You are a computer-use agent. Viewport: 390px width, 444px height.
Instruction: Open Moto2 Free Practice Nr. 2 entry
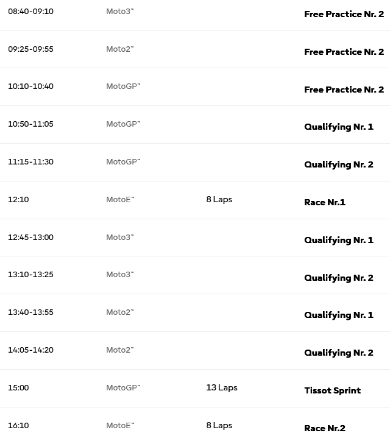click(x=344, y=52)
